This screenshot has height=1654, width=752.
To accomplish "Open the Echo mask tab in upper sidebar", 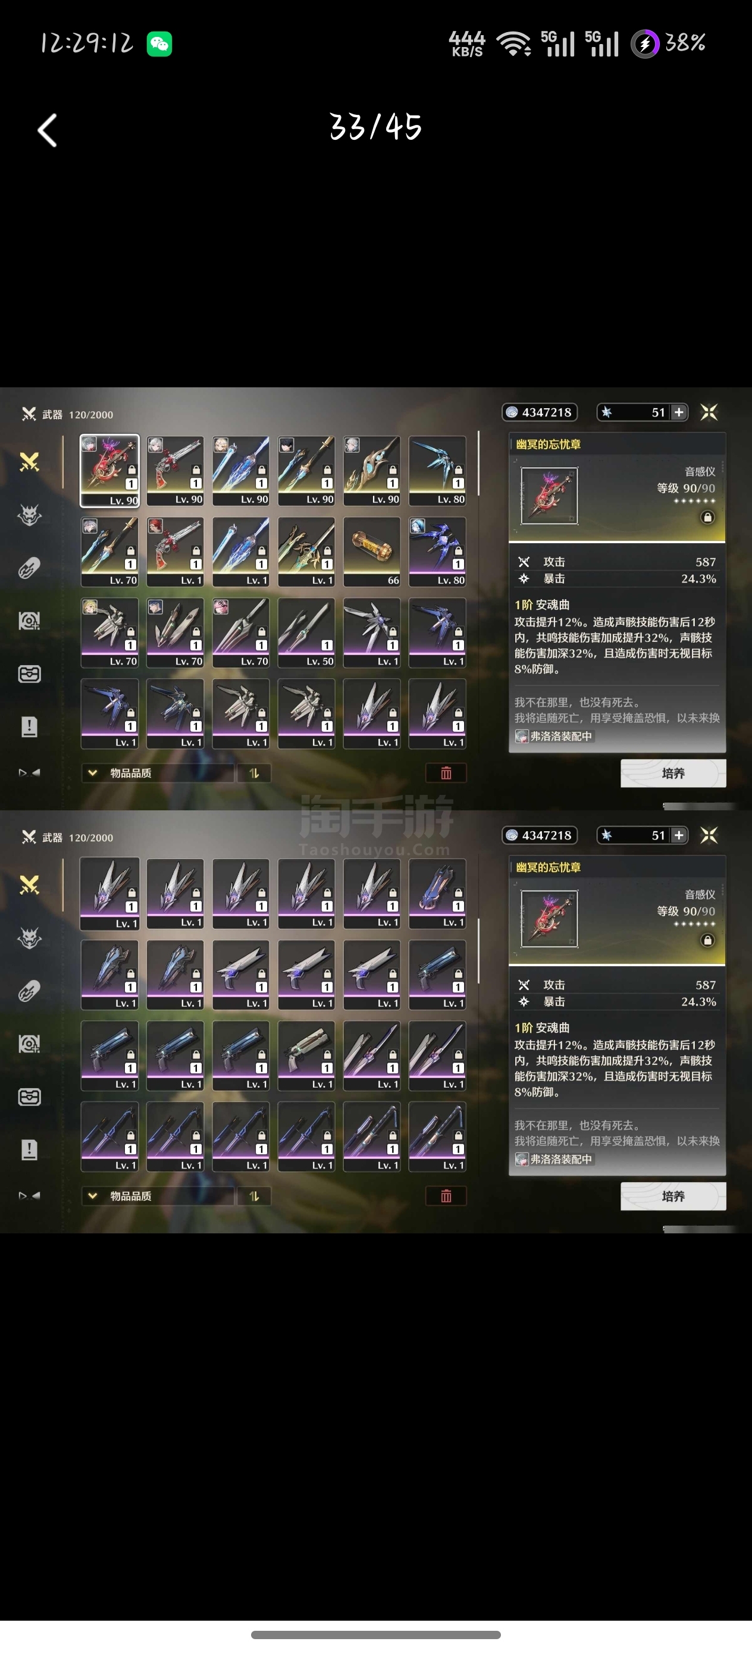I will 30,515.
